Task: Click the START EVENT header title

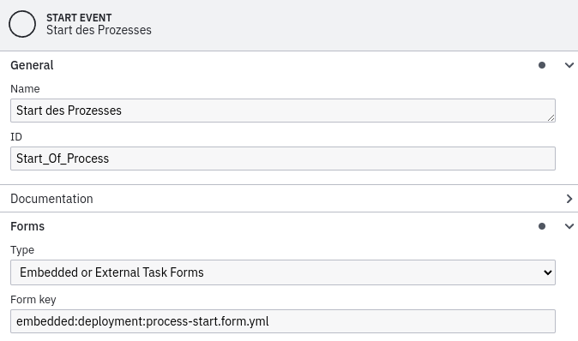Action: coord(79,18)
